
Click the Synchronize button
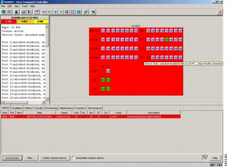click(12, 158)
